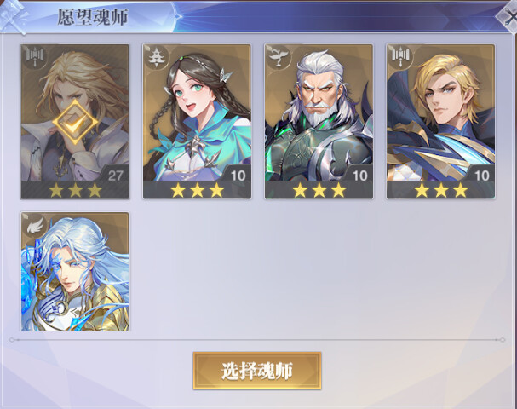Click the three stars under the blonde man
Screen dimensions: 517x409
coord(441,190)
